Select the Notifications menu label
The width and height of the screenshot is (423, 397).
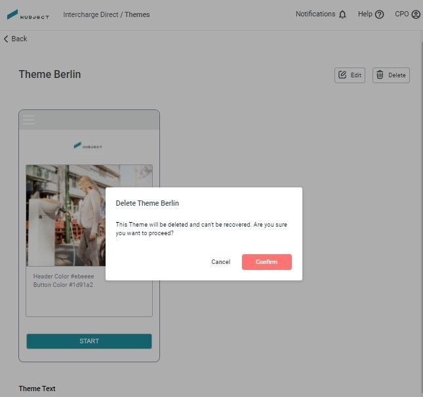point(315,14)
